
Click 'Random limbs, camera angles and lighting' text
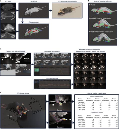90,51
